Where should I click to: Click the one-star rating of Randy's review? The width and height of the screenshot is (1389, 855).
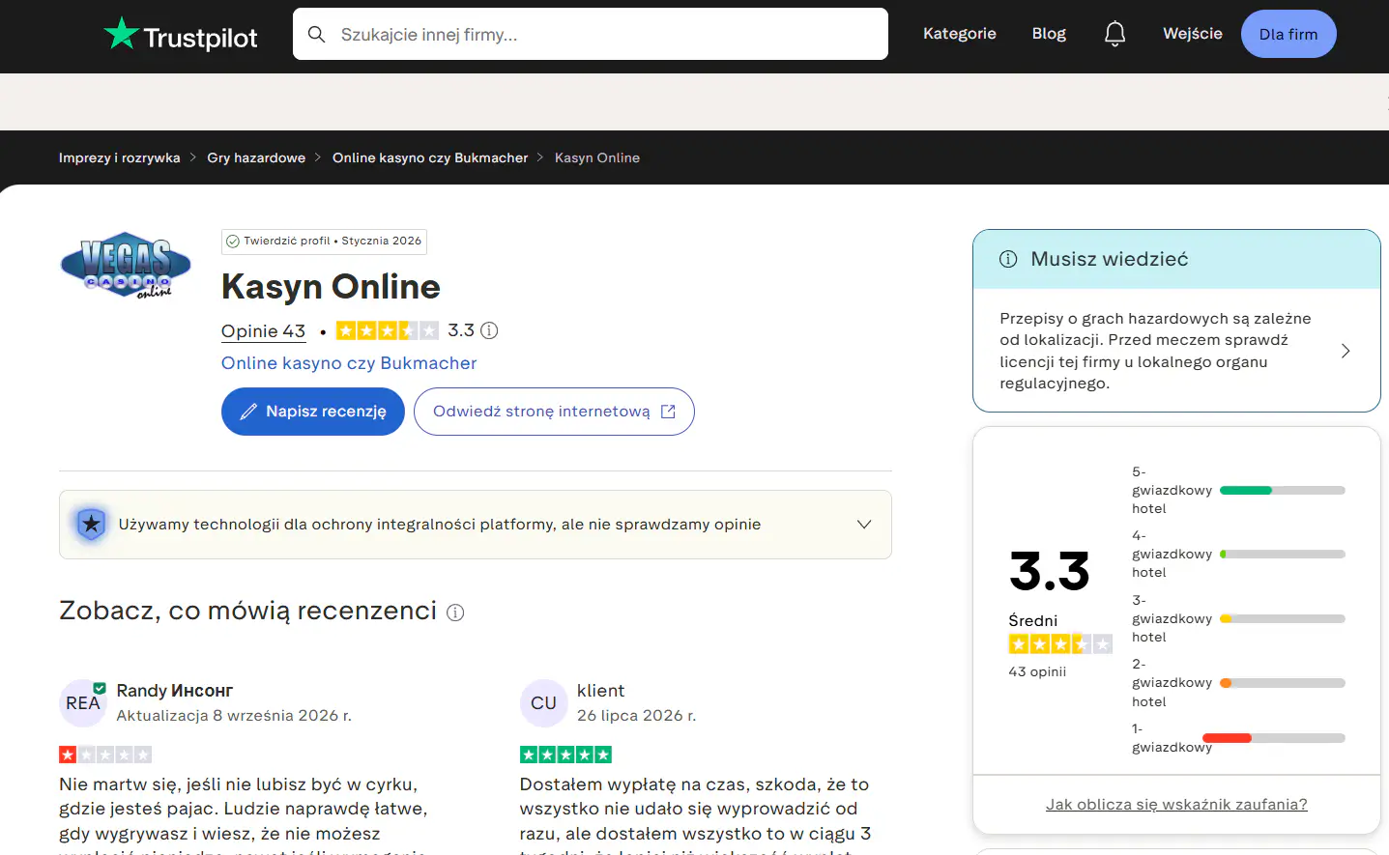click(x=105, y=755)
